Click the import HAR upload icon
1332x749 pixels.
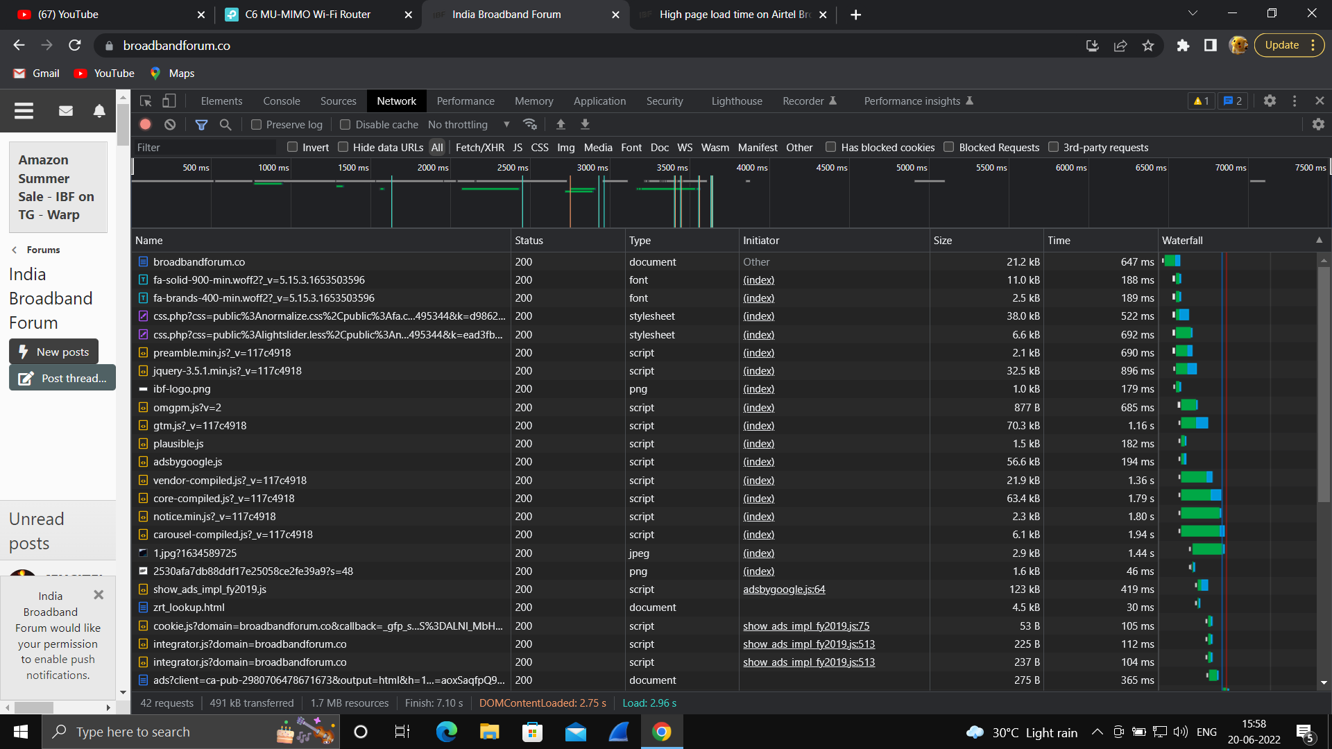click(561, 125)
